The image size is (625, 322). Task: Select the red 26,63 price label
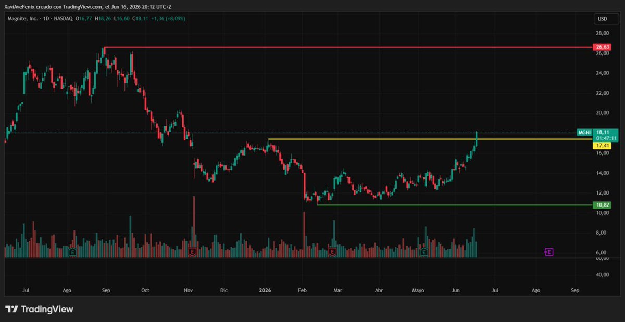coord(602,47)
